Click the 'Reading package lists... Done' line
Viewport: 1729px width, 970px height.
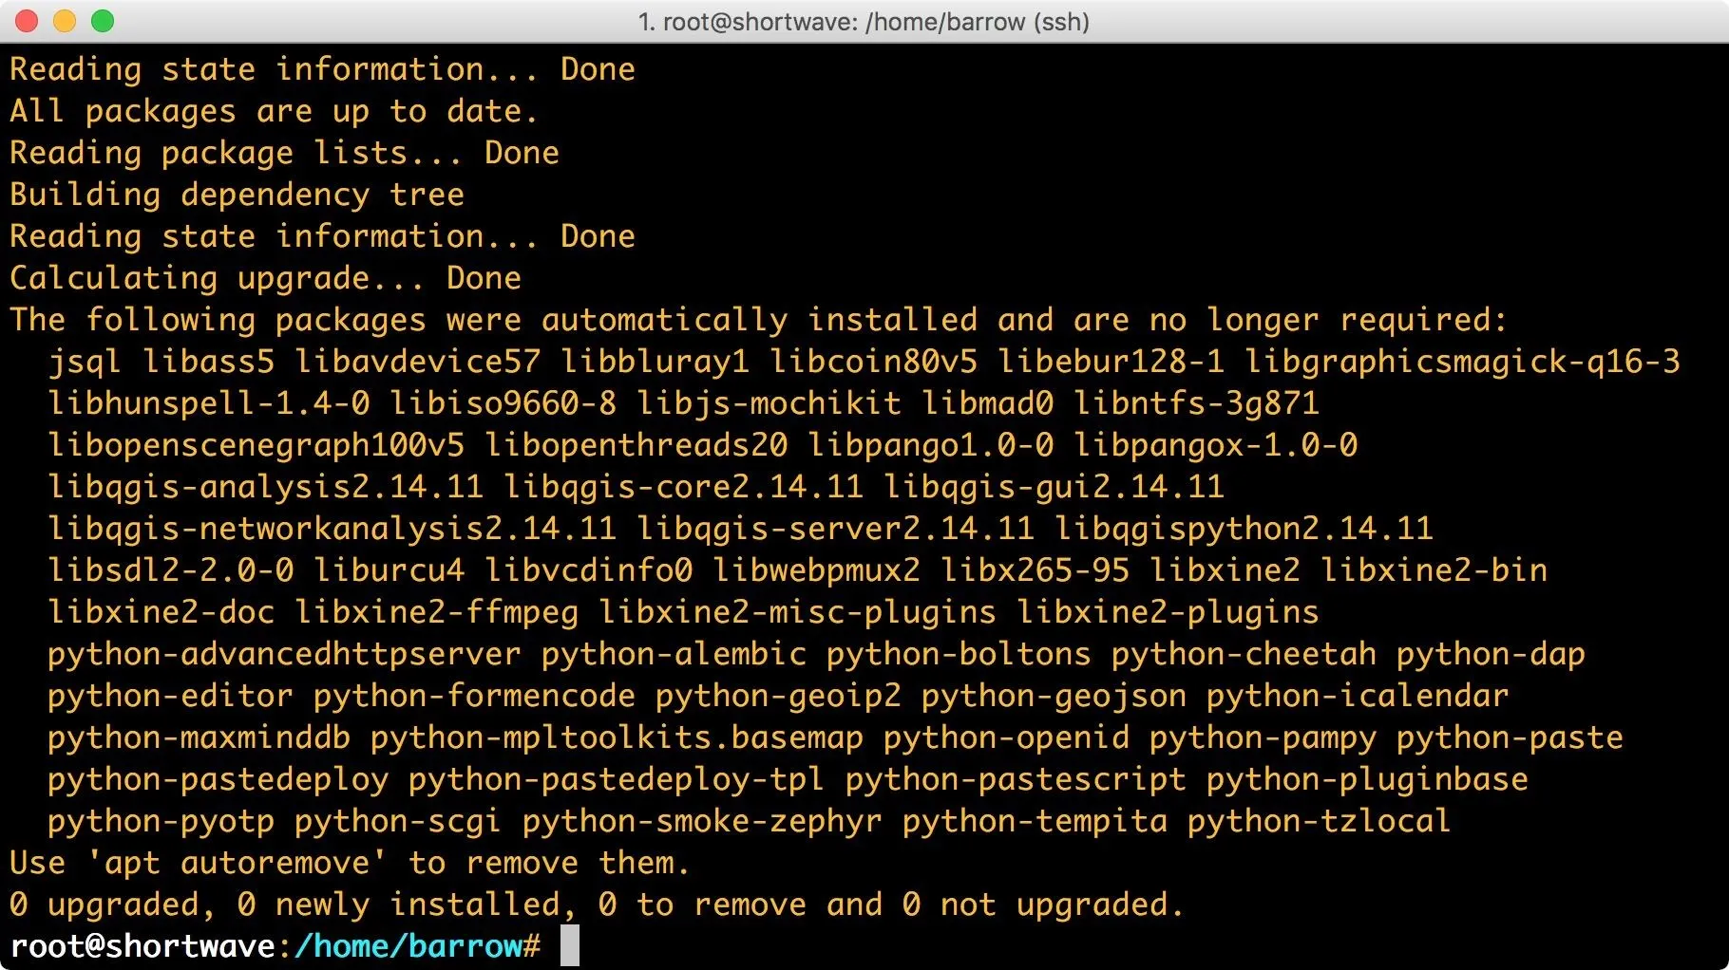pyautogui.click(x=285, y=153)
